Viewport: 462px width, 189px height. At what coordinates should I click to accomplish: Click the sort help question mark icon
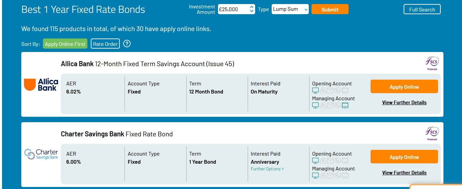point(127,44)
